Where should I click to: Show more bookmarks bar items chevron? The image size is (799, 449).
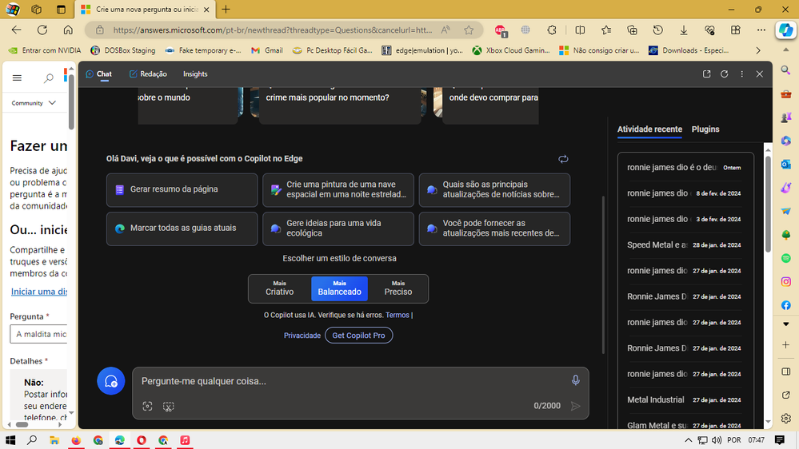click(758, 50)
